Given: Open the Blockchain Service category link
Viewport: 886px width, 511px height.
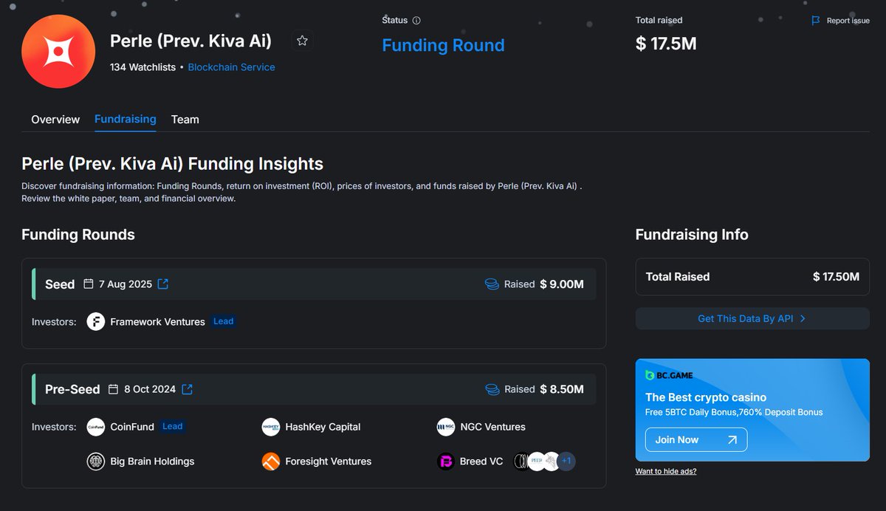Looking at the screenshot, I should (x=231, y=67).
